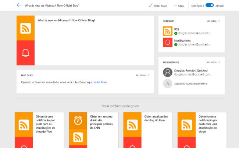Click the add owner person icon
Image resolution: width=239 pixels, height=148 pixels.
point(168,84)
